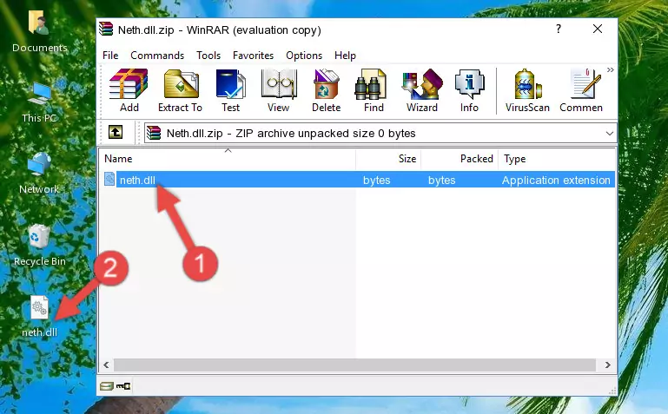Launch the Wizard tool
Screen dimensions: 668x414
click(422, 90)
